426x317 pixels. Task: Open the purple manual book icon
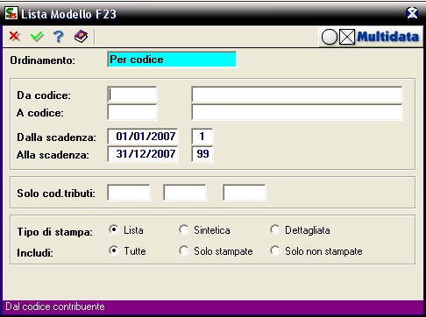coord(81,37)
